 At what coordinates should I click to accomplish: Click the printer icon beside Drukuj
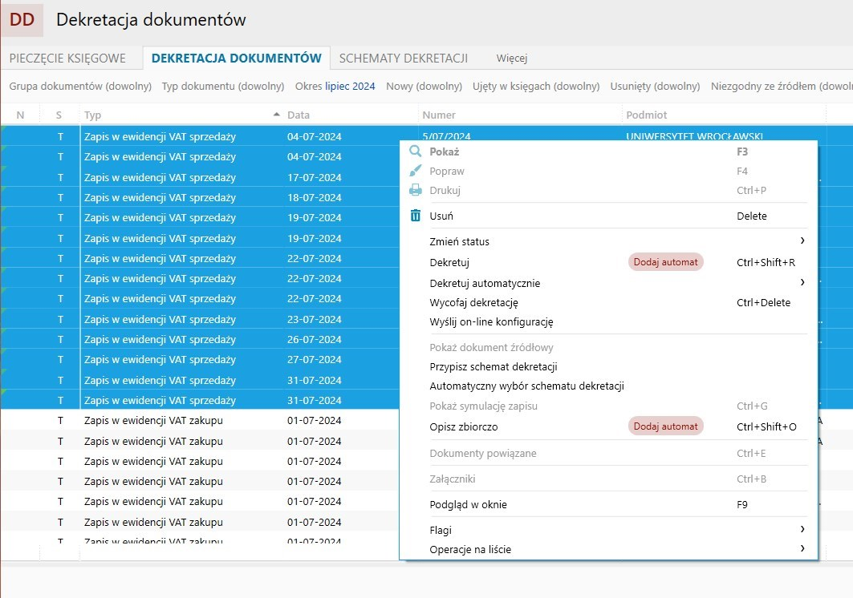[415, 190]
